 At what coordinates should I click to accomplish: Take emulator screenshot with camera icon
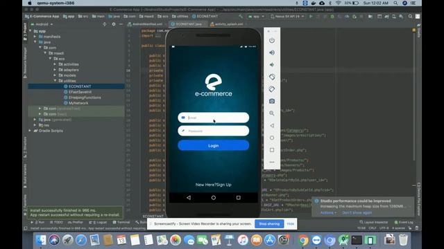tap(272, 101)
